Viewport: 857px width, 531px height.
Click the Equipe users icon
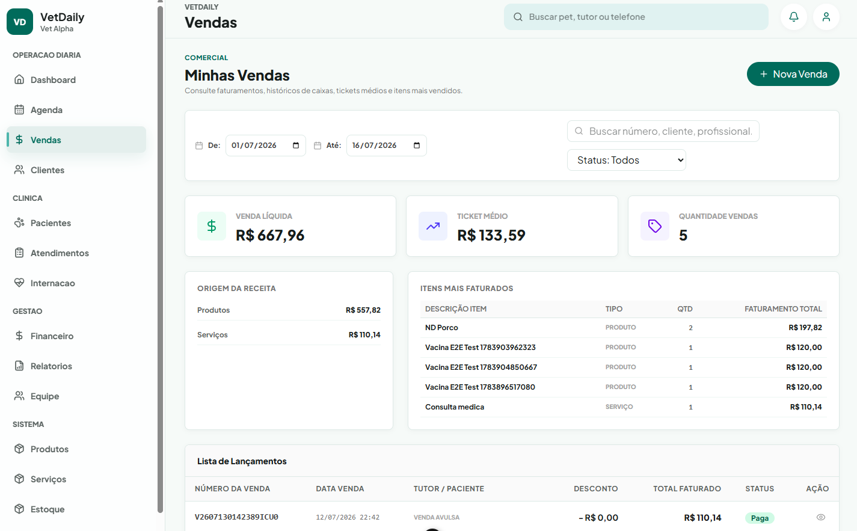(x=19, y=396)
